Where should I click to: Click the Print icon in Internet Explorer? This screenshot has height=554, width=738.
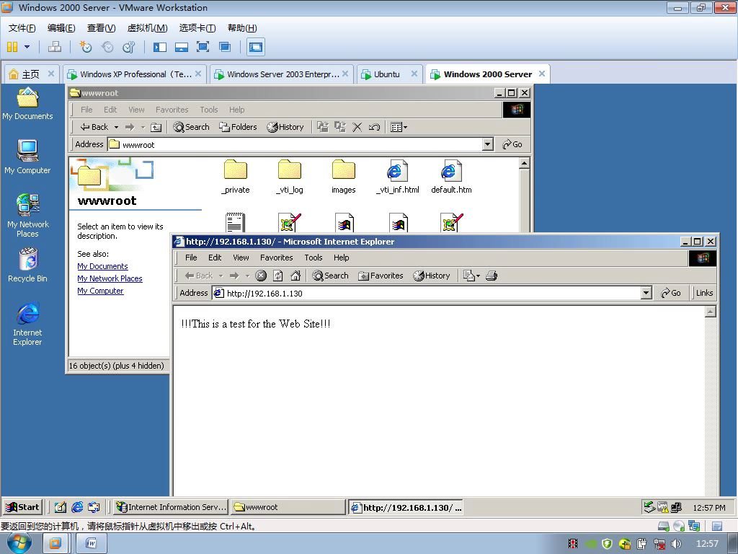pyautogui.click(x=492, y=276)
